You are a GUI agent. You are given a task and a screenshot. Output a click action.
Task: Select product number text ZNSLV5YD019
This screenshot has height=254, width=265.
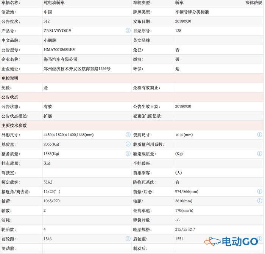coord(57,31)
